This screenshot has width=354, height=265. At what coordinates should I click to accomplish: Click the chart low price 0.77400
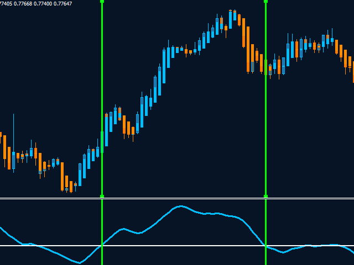(x=43, y=4)
